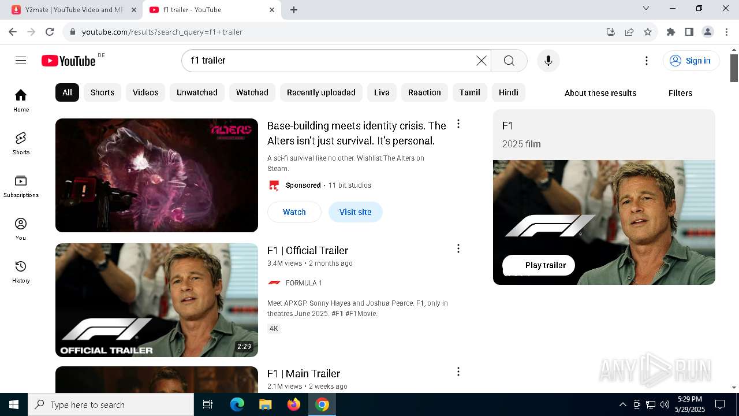
Task: Open The Alters ad title link
Action: point(356,133)
